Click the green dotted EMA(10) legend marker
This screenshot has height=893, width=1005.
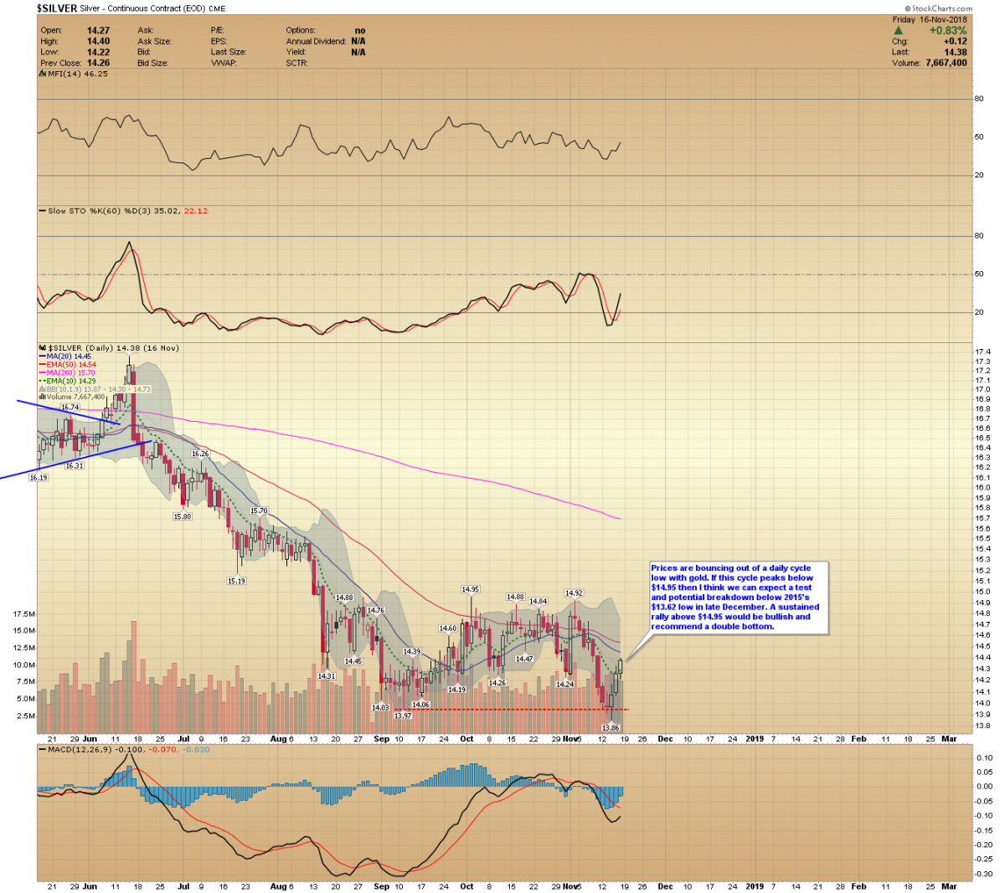tap(42, 381)
